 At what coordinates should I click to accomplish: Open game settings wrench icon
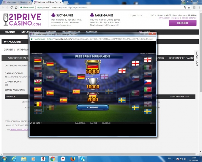coord(31,123)
